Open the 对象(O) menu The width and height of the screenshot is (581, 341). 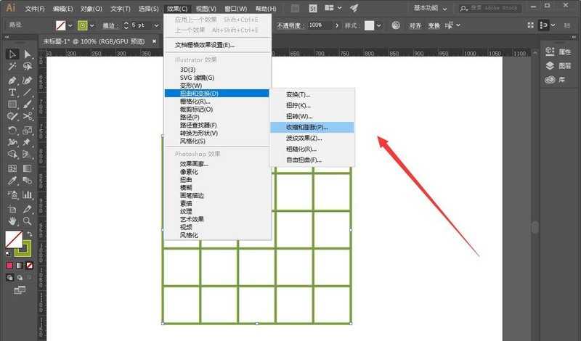pos(92,8)
